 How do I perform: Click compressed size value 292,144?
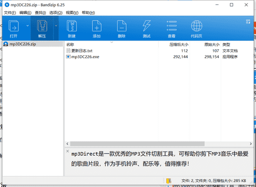pos(181,57)
